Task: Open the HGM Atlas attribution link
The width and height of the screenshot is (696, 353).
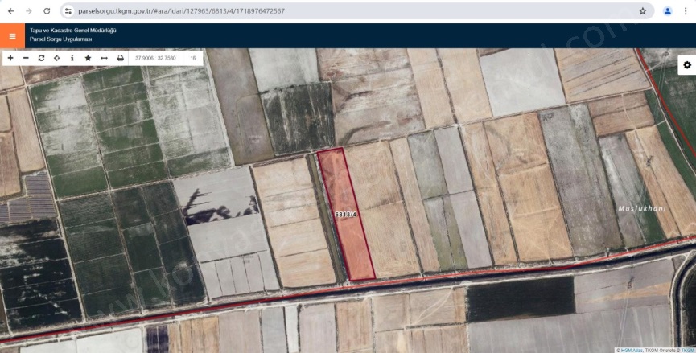Action: 632,350
